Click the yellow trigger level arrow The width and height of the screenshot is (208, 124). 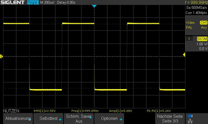184,55
